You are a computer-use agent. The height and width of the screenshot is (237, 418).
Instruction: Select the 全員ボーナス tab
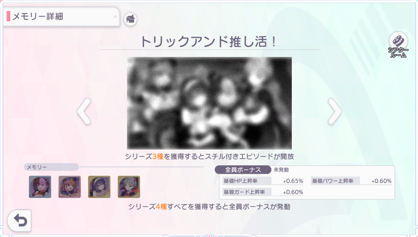point(243,170)
